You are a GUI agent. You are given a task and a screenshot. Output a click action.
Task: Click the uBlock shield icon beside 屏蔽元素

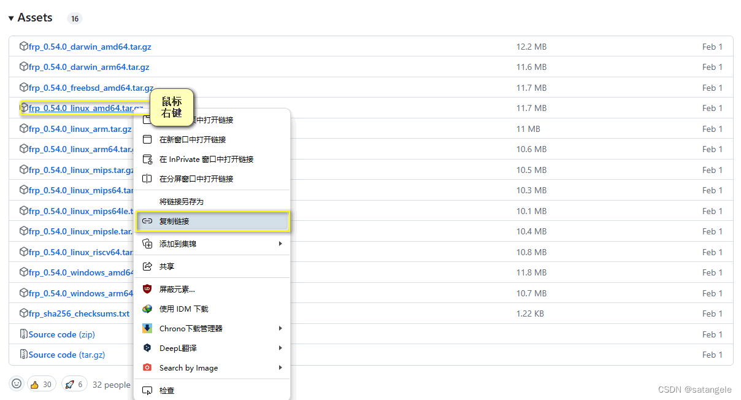[x=147, y=288]
